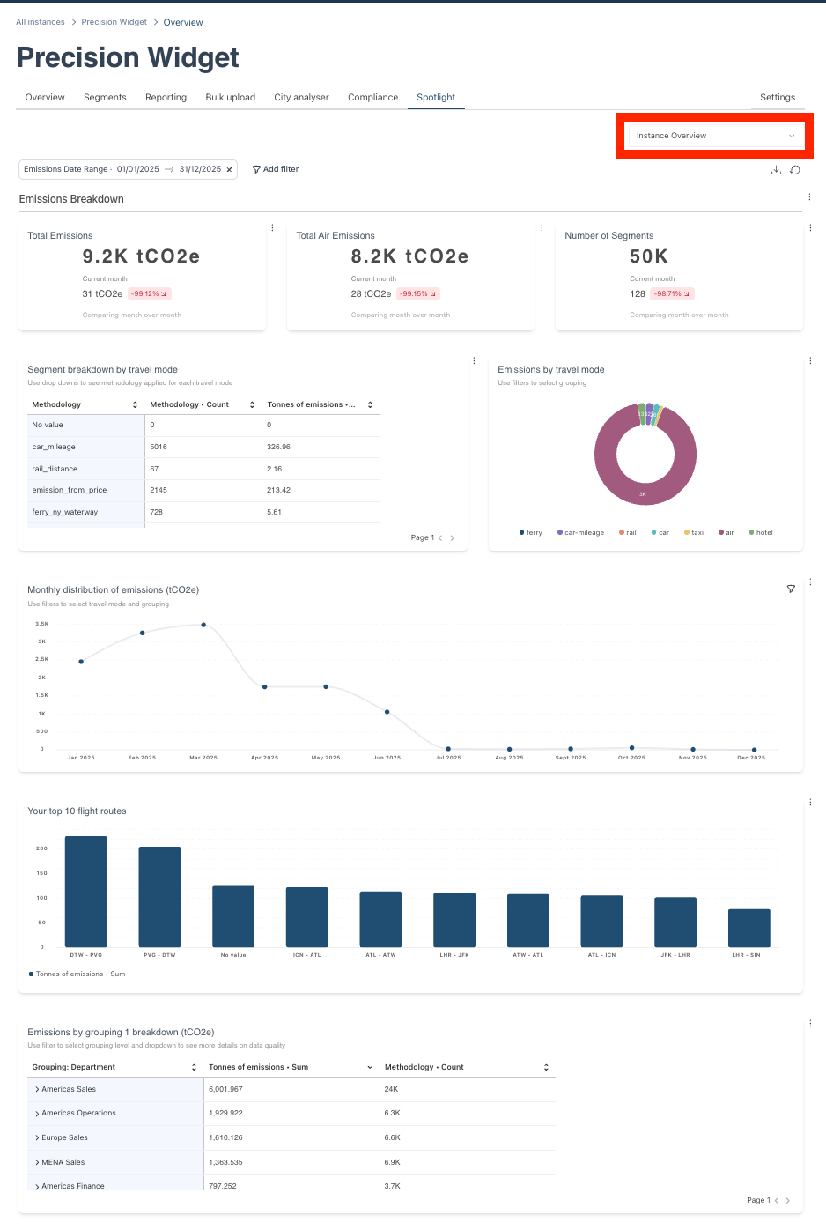Click the Add filter button
The width and height of the screenshot is (826, 1230).
pos(276,169)
